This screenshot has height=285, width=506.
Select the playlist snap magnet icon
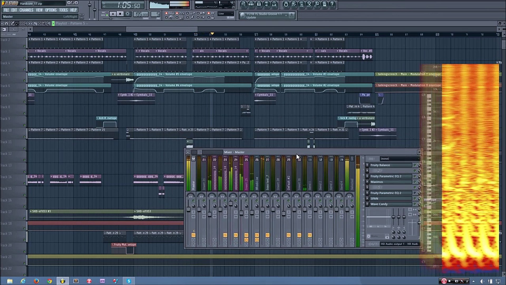(x=7, y=23)
